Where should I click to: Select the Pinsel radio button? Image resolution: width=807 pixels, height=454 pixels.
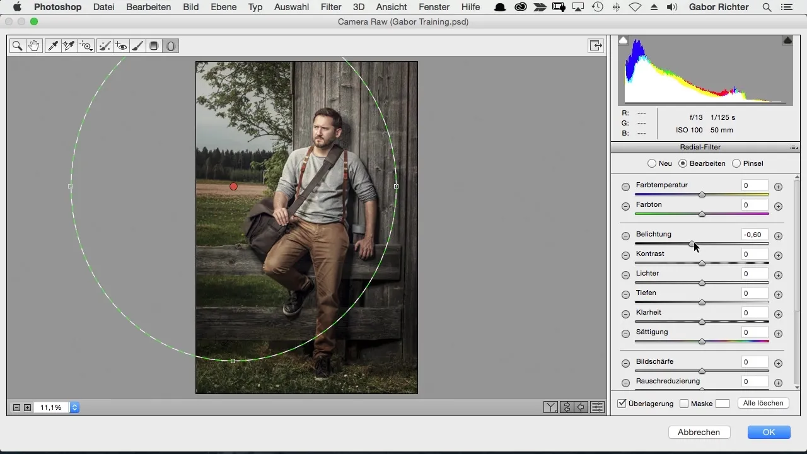click(x=736, y=163)
